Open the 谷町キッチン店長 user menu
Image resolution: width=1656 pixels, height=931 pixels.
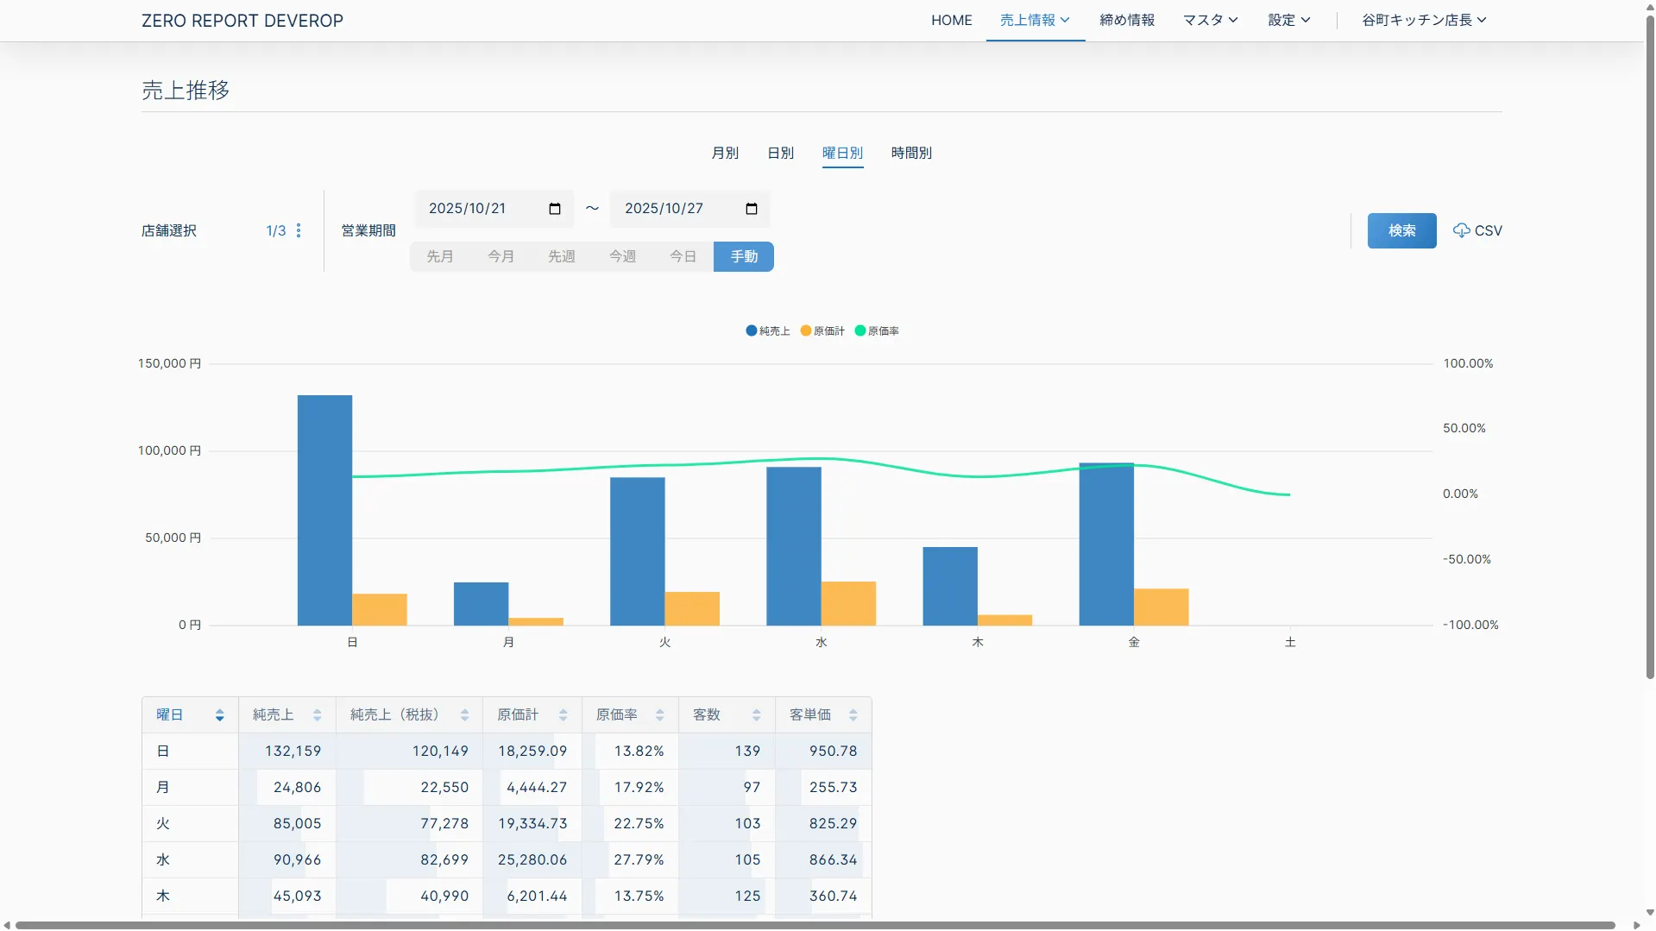(1423, 20)
